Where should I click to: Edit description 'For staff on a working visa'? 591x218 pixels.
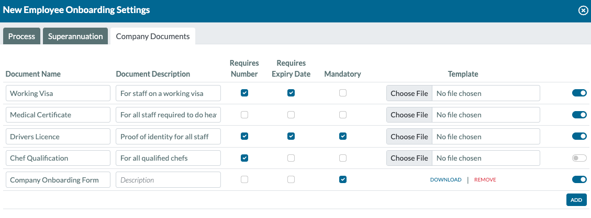pos(168,93)
